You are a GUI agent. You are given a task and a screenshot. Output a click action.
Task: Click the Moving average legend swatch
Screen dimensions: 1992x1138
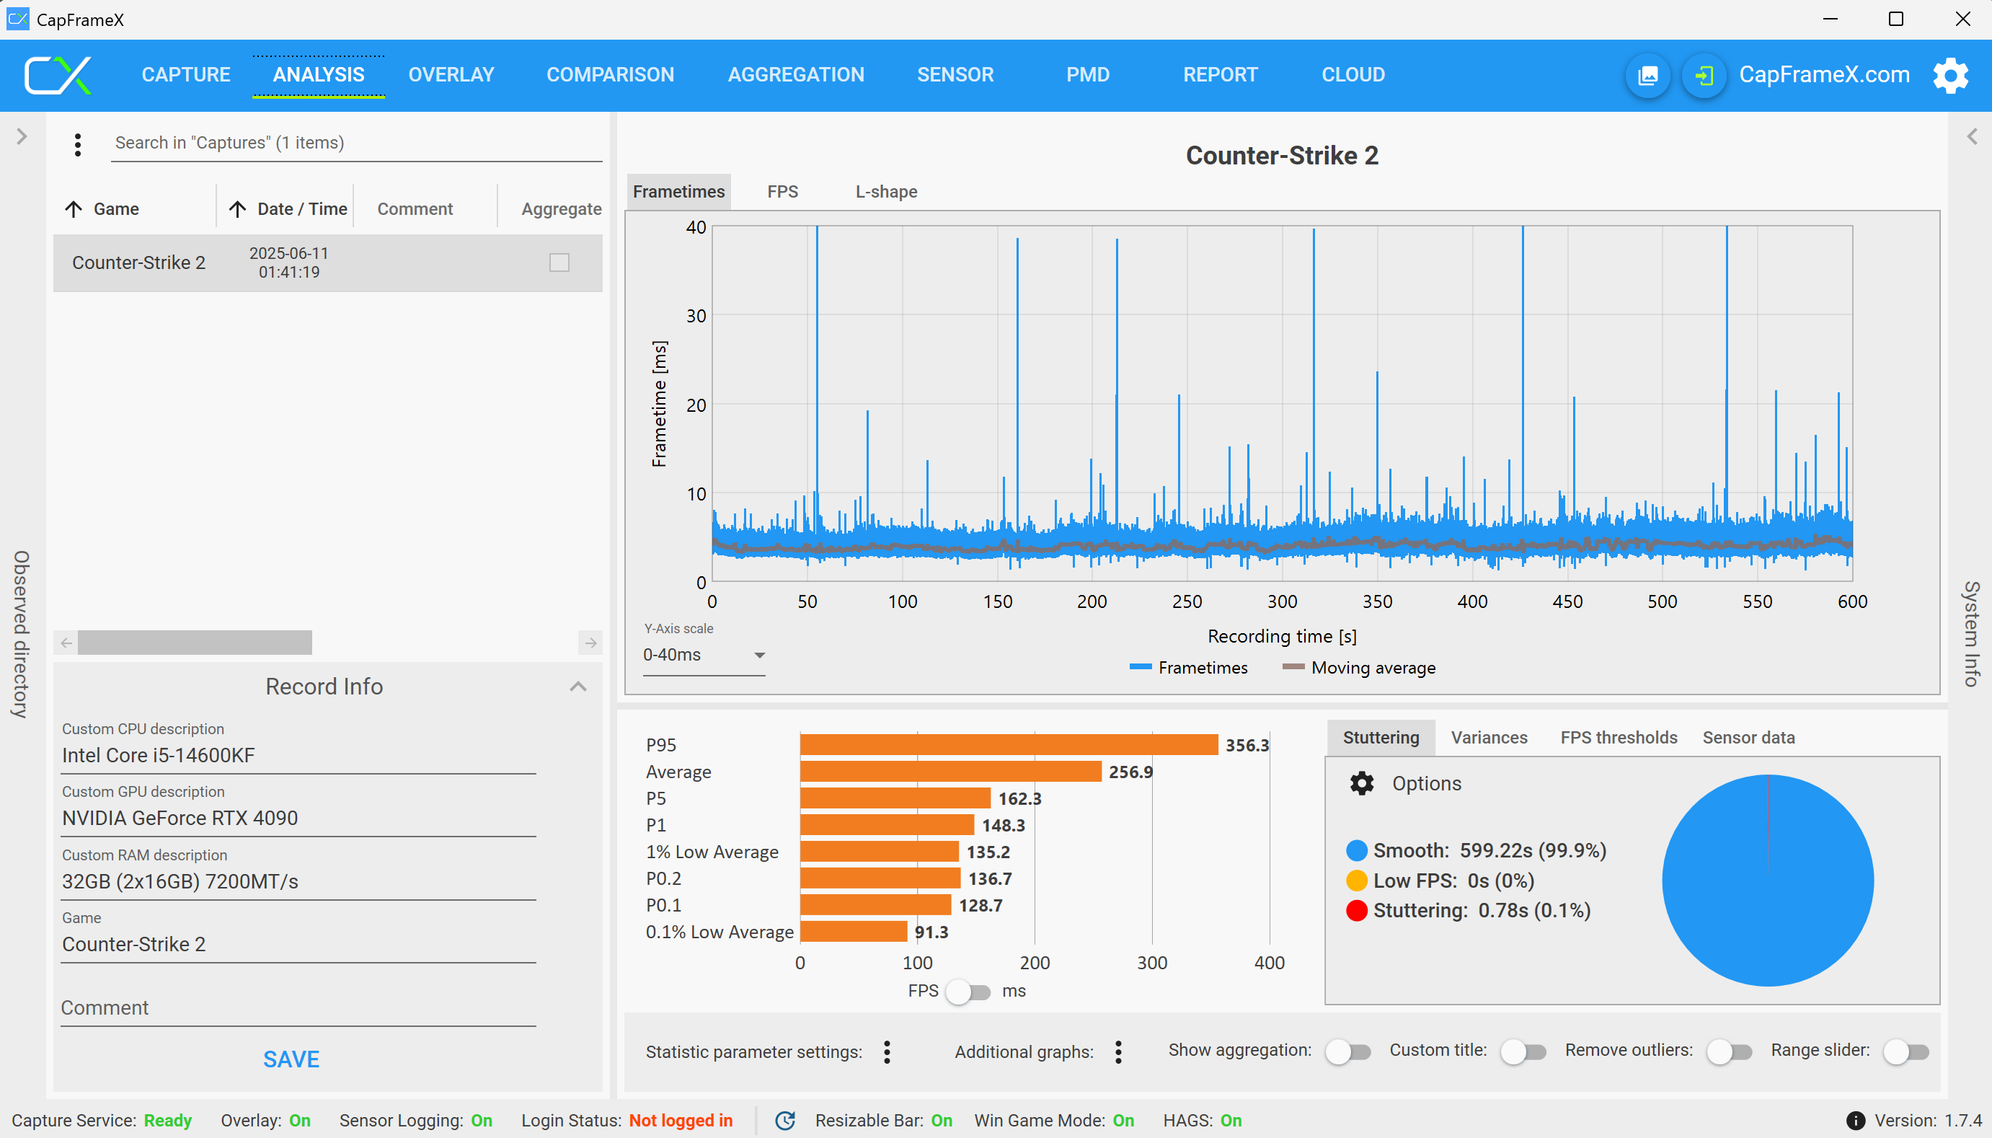click(1293, 668)
